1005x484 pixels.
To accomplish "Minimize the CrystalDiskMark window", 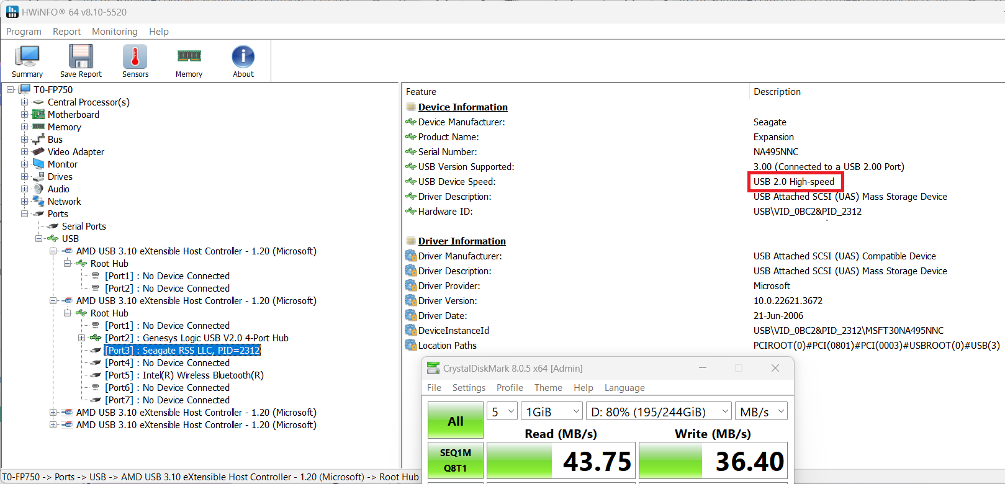I will pos(703,368).
